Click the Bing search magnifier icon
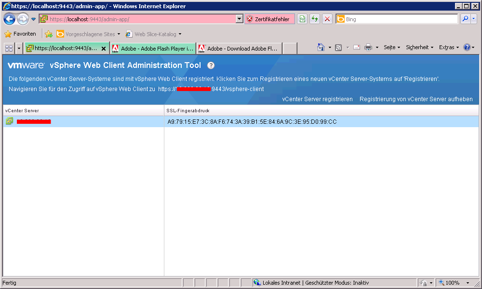 tap(465, 19)
